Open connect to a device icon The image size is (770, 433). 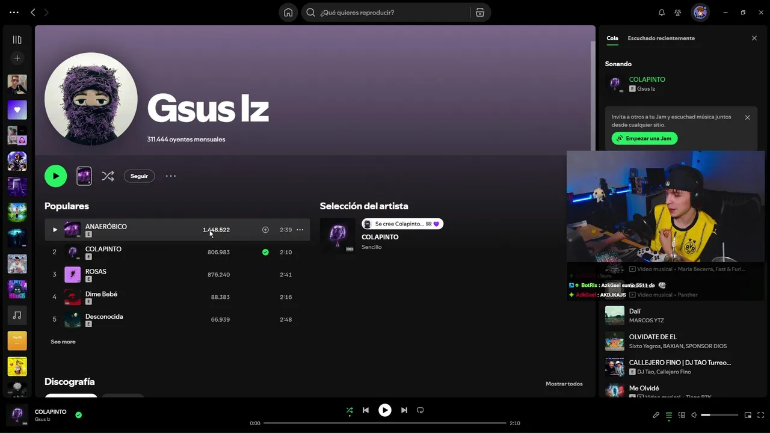coord(682,415)
